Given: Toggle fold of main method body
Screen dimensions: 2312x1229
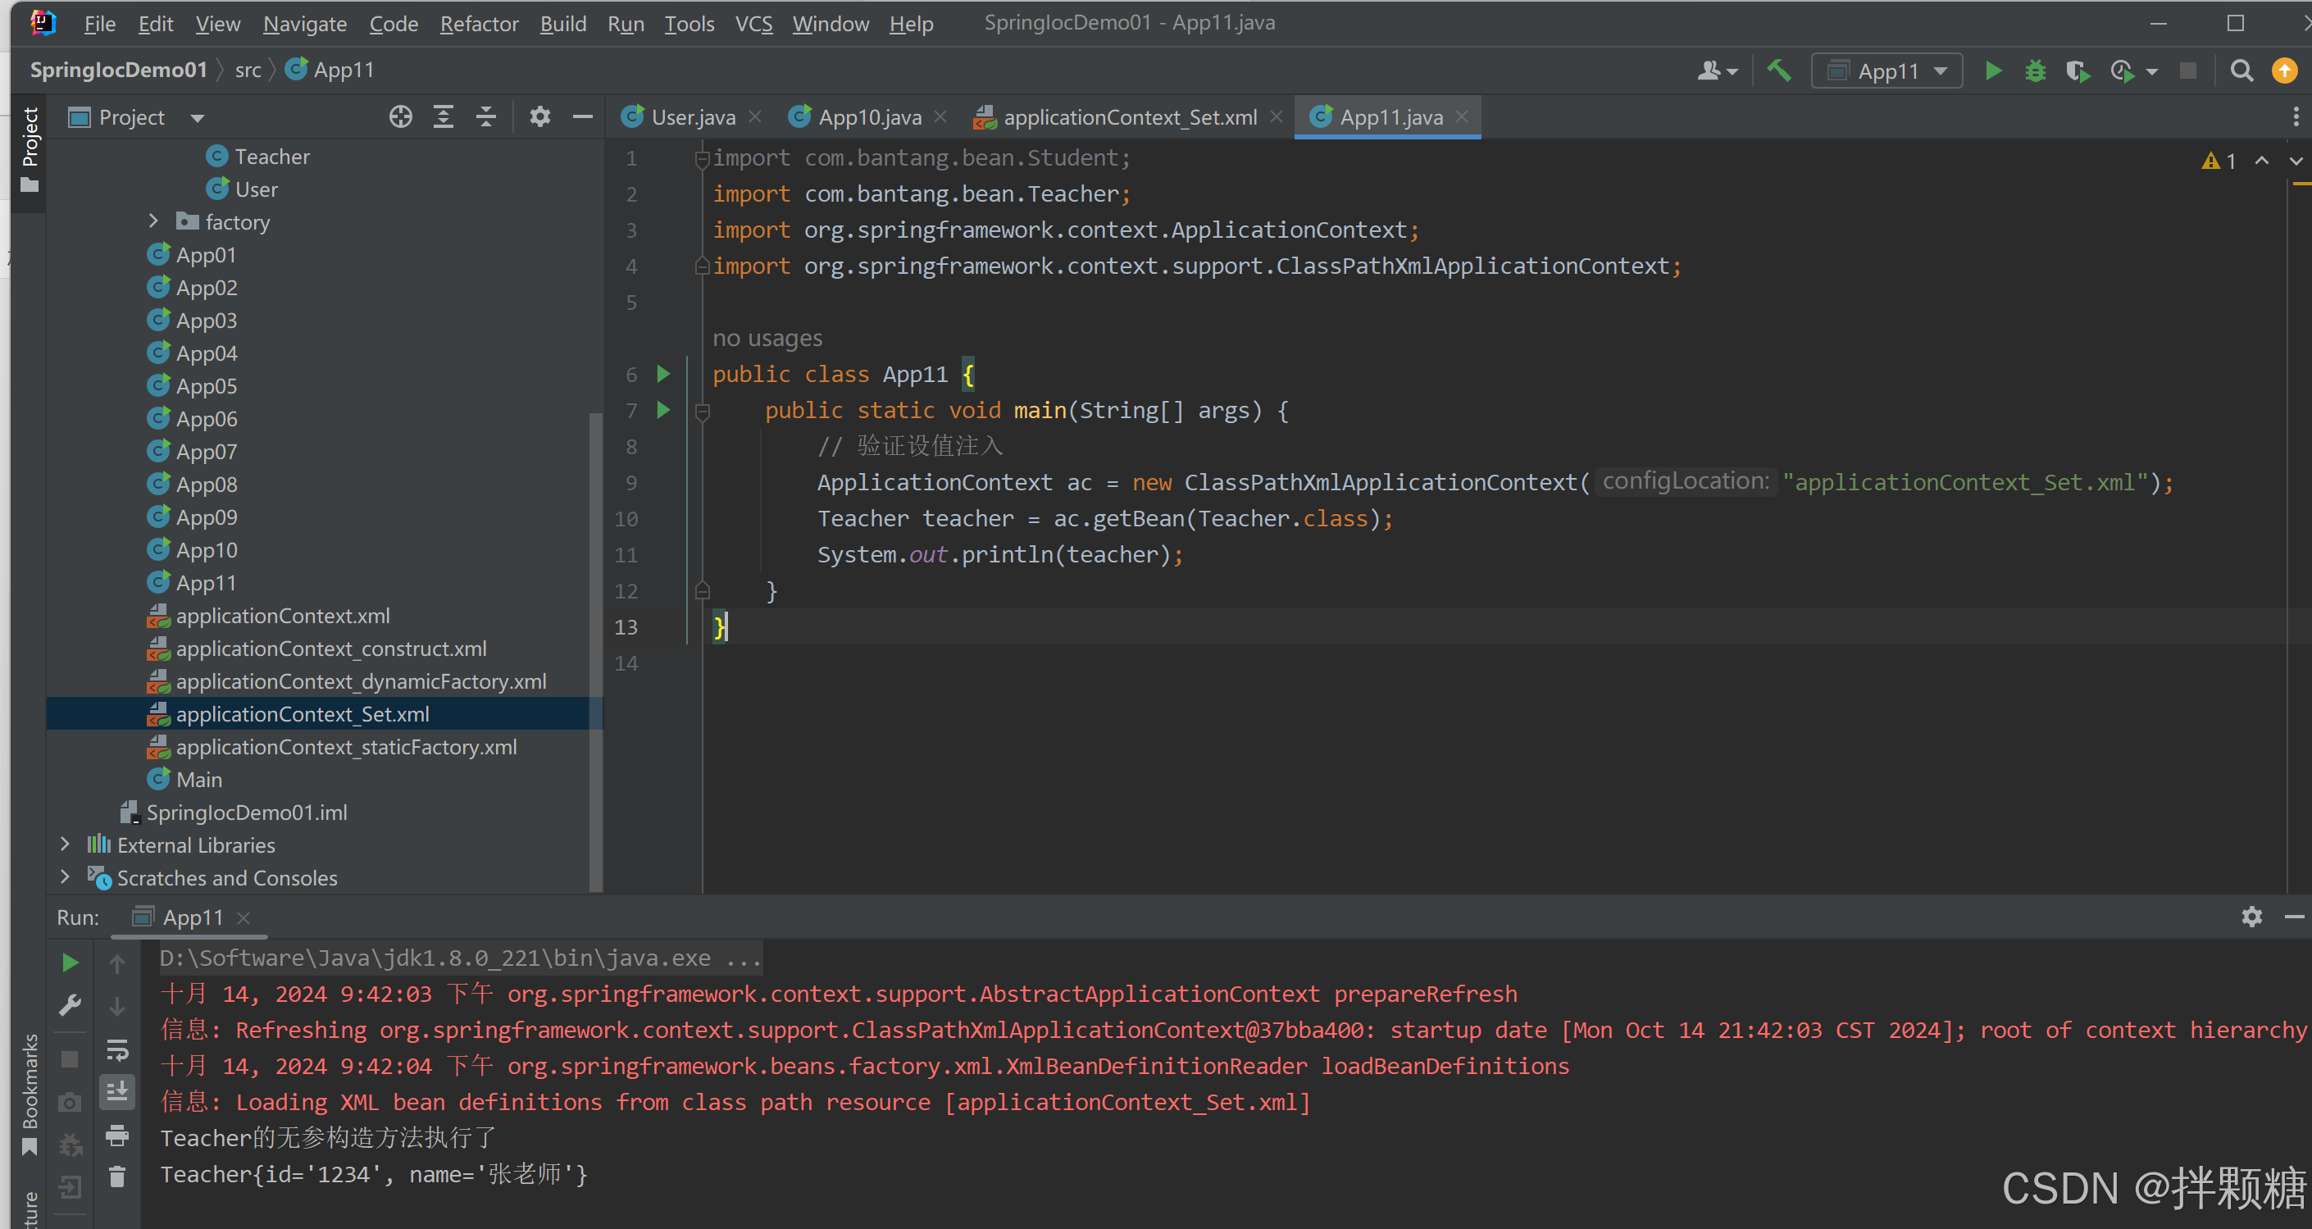Looking at the screenshot, I should (703, 411).
